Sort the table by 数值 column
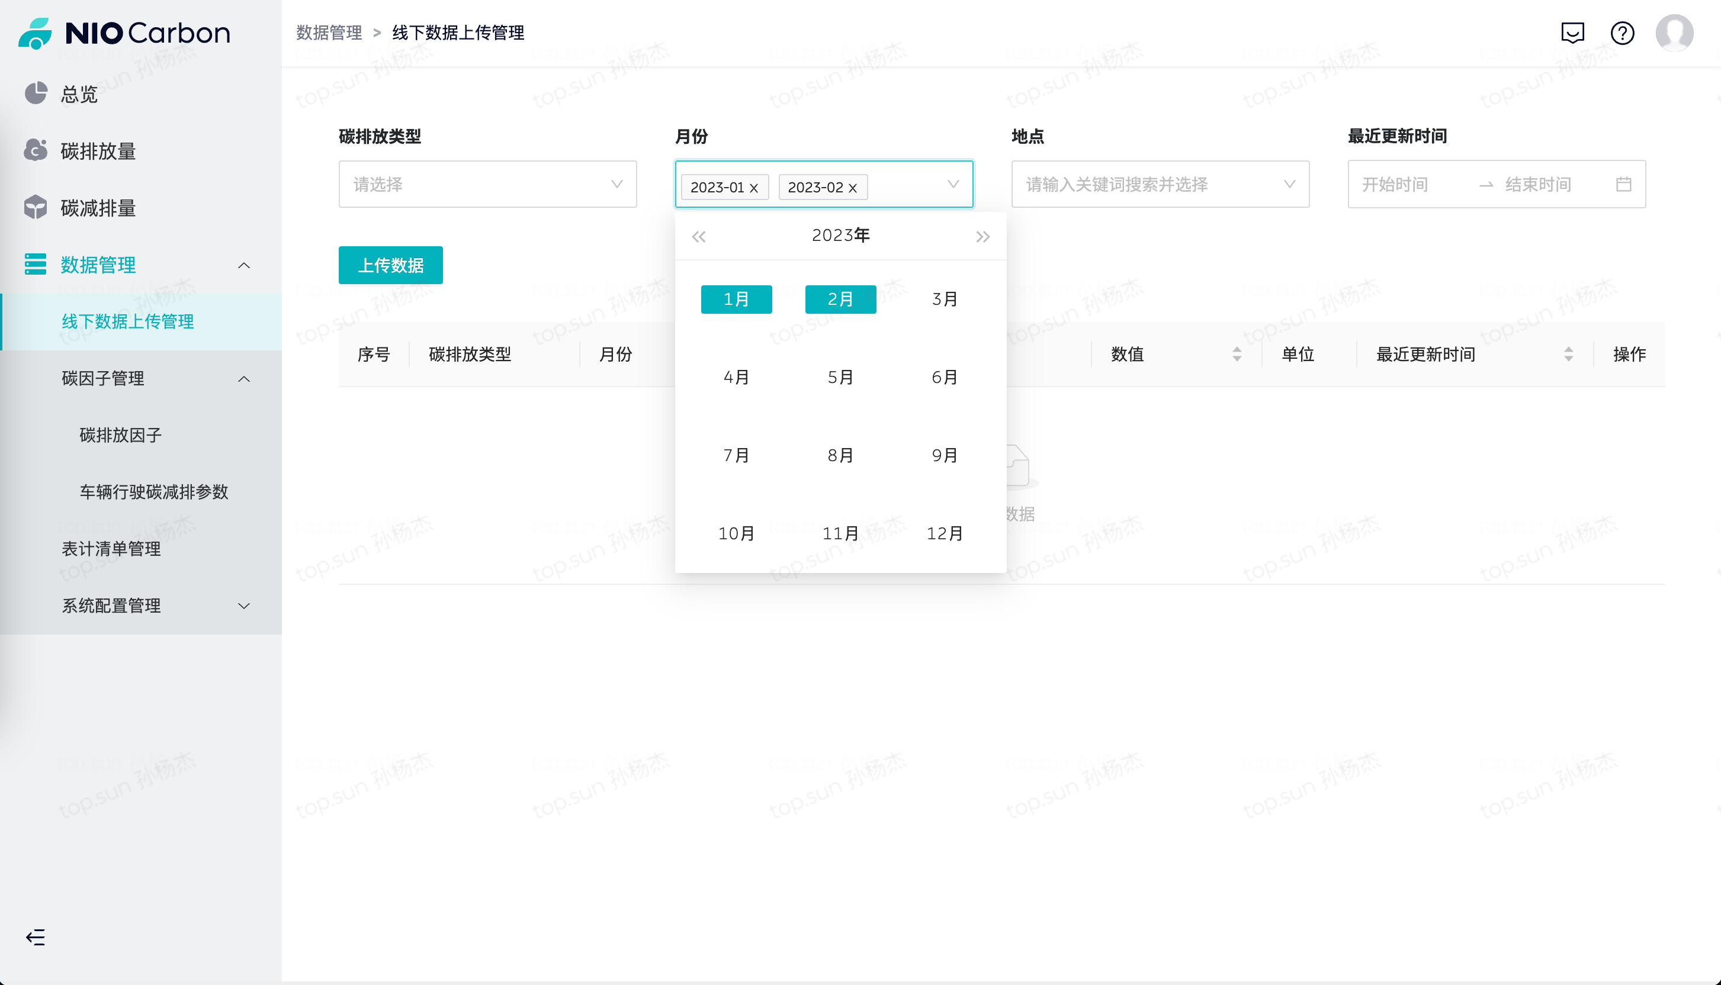This screenshot has height=985, width=1721. 1237,354
